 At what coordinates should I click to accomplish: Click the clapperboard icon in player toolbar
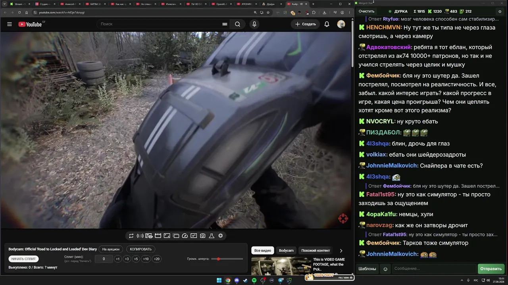click(x=158, y=236)
